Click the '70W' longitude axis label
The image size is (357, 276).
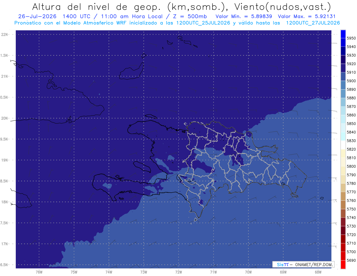pyautogui.click(x=248, y=272)
